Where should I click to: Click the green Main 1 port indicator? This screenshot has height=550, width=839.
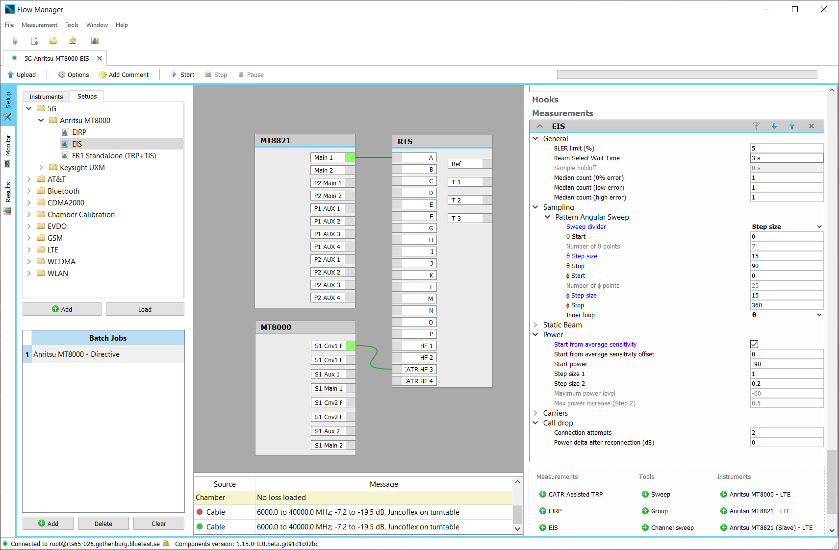(350, 157)
